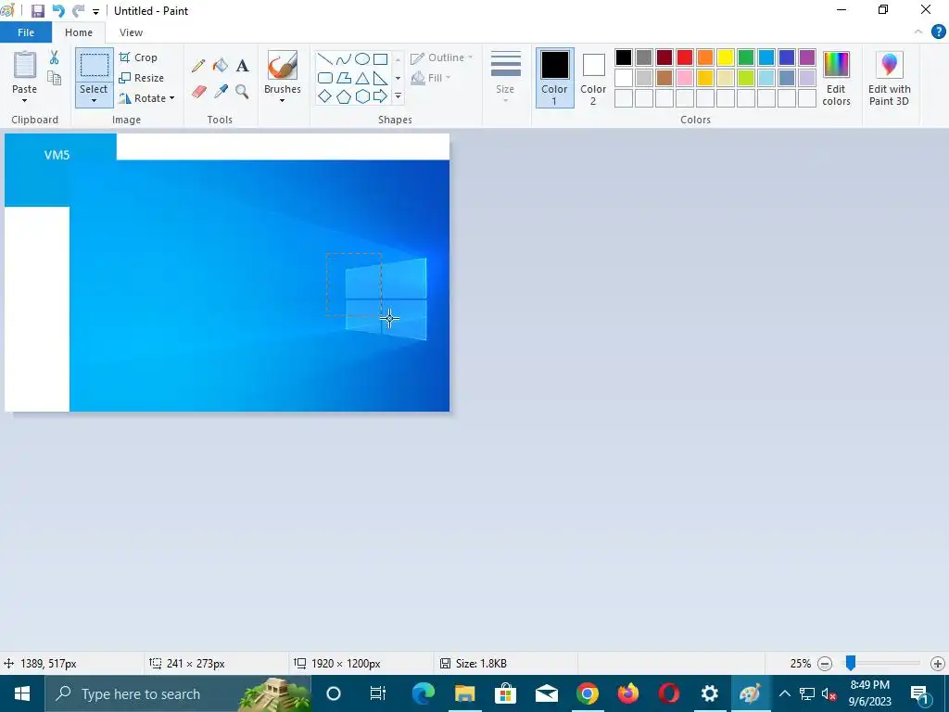Select Color 1 foreground box
This screenshot has width=949, height=712.
point(554,78)
